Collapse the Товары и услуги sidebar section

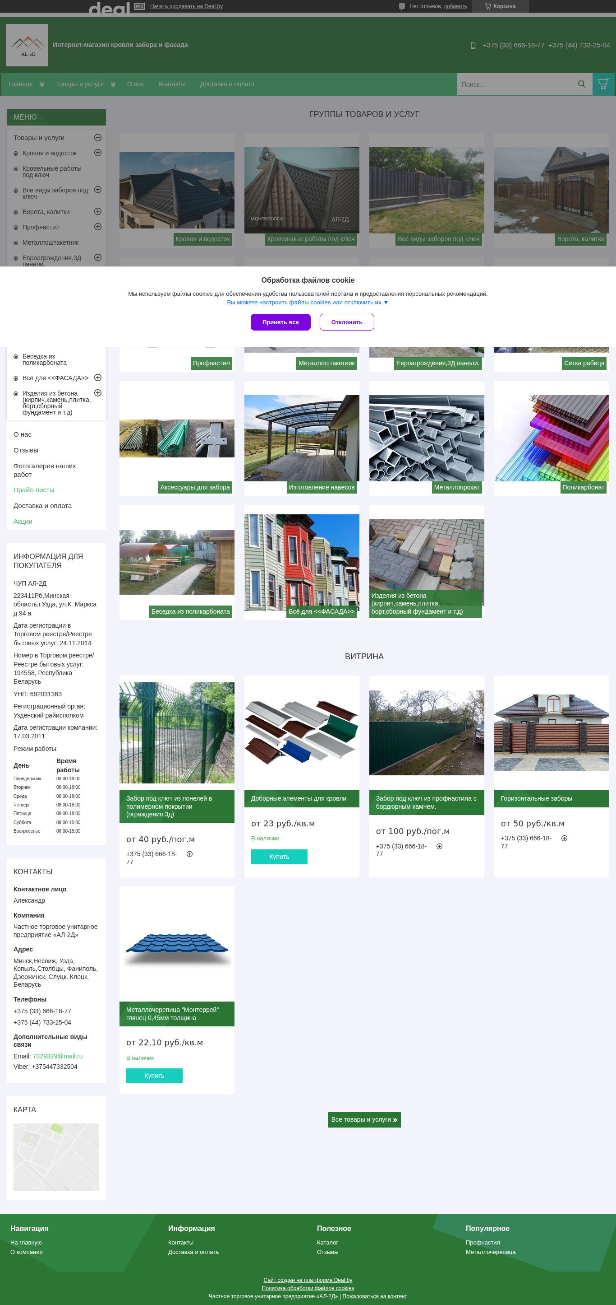pyautogui.click(x=97, y=138)
